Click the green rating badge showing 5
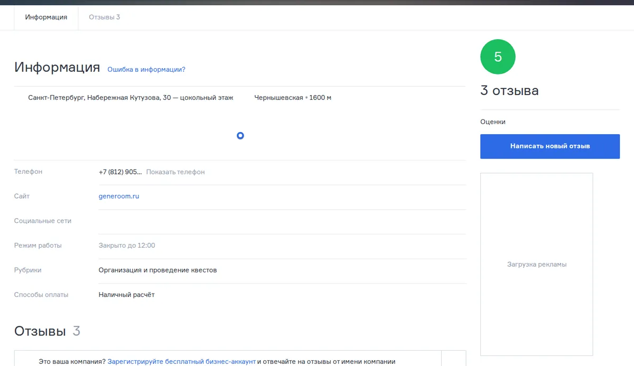634x366 pixels. coord(498,57)
